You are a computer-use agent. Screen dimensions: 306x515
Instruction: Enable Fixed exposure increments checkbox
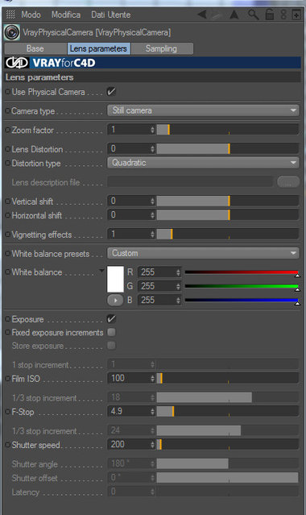111,332
